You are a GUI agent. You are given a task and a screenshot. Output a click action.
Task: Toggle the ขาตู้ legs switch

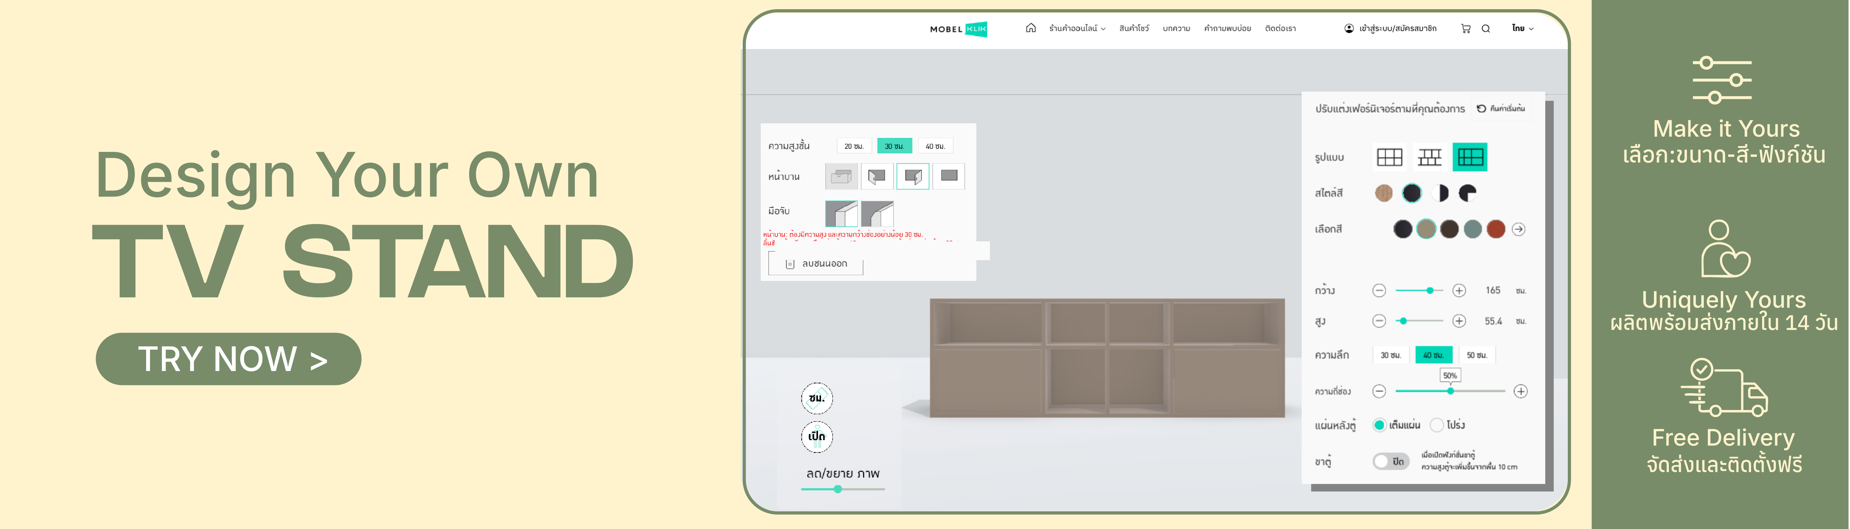[x=1391, y=461]
